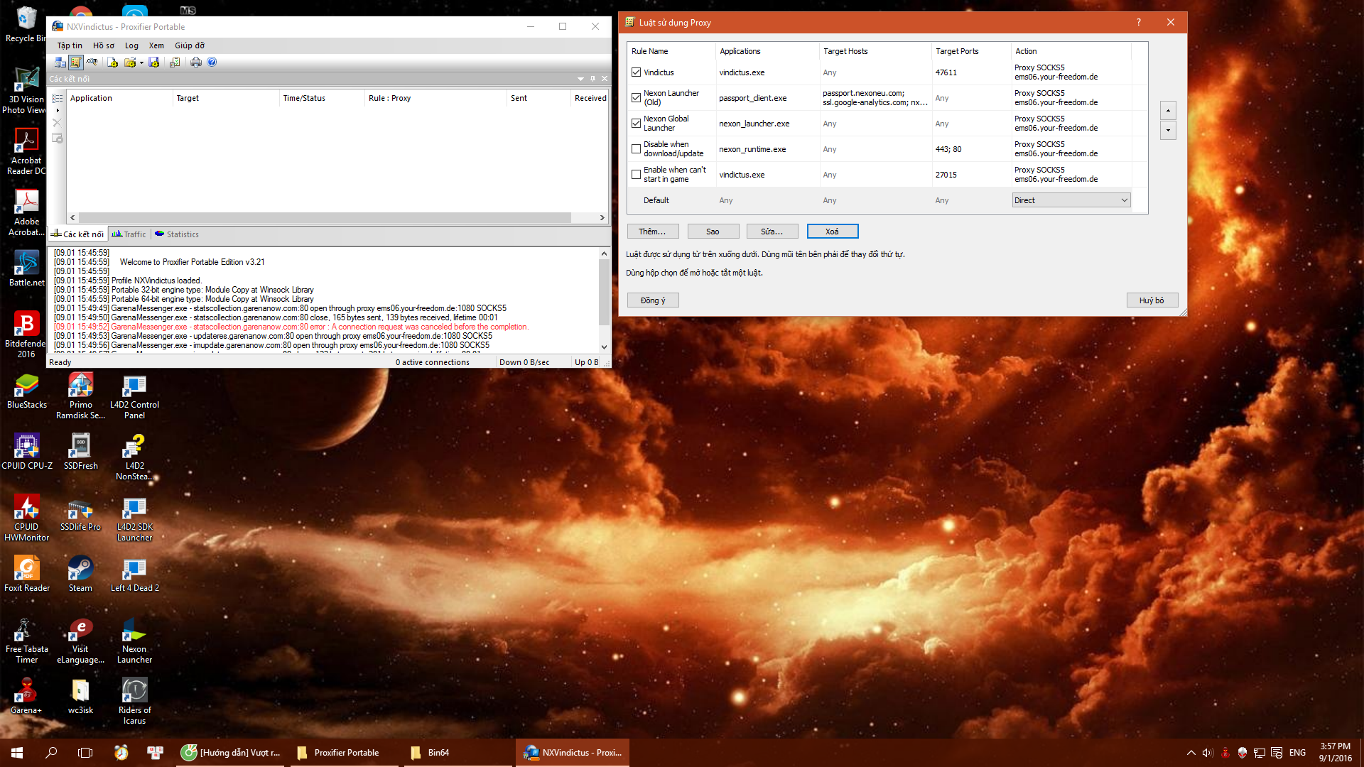
Task: Open the BlueStacks desktop icon
Action: click(x=26, y=391)
